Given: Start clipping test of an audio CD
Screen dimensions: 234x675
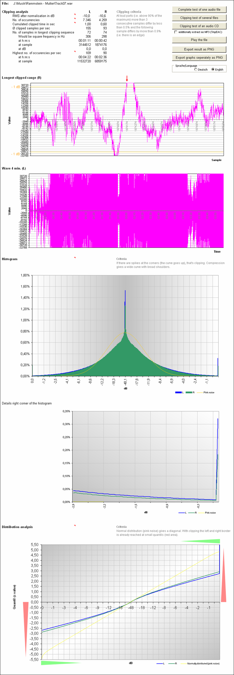Looking at the screenshot, I should [199, 26].
